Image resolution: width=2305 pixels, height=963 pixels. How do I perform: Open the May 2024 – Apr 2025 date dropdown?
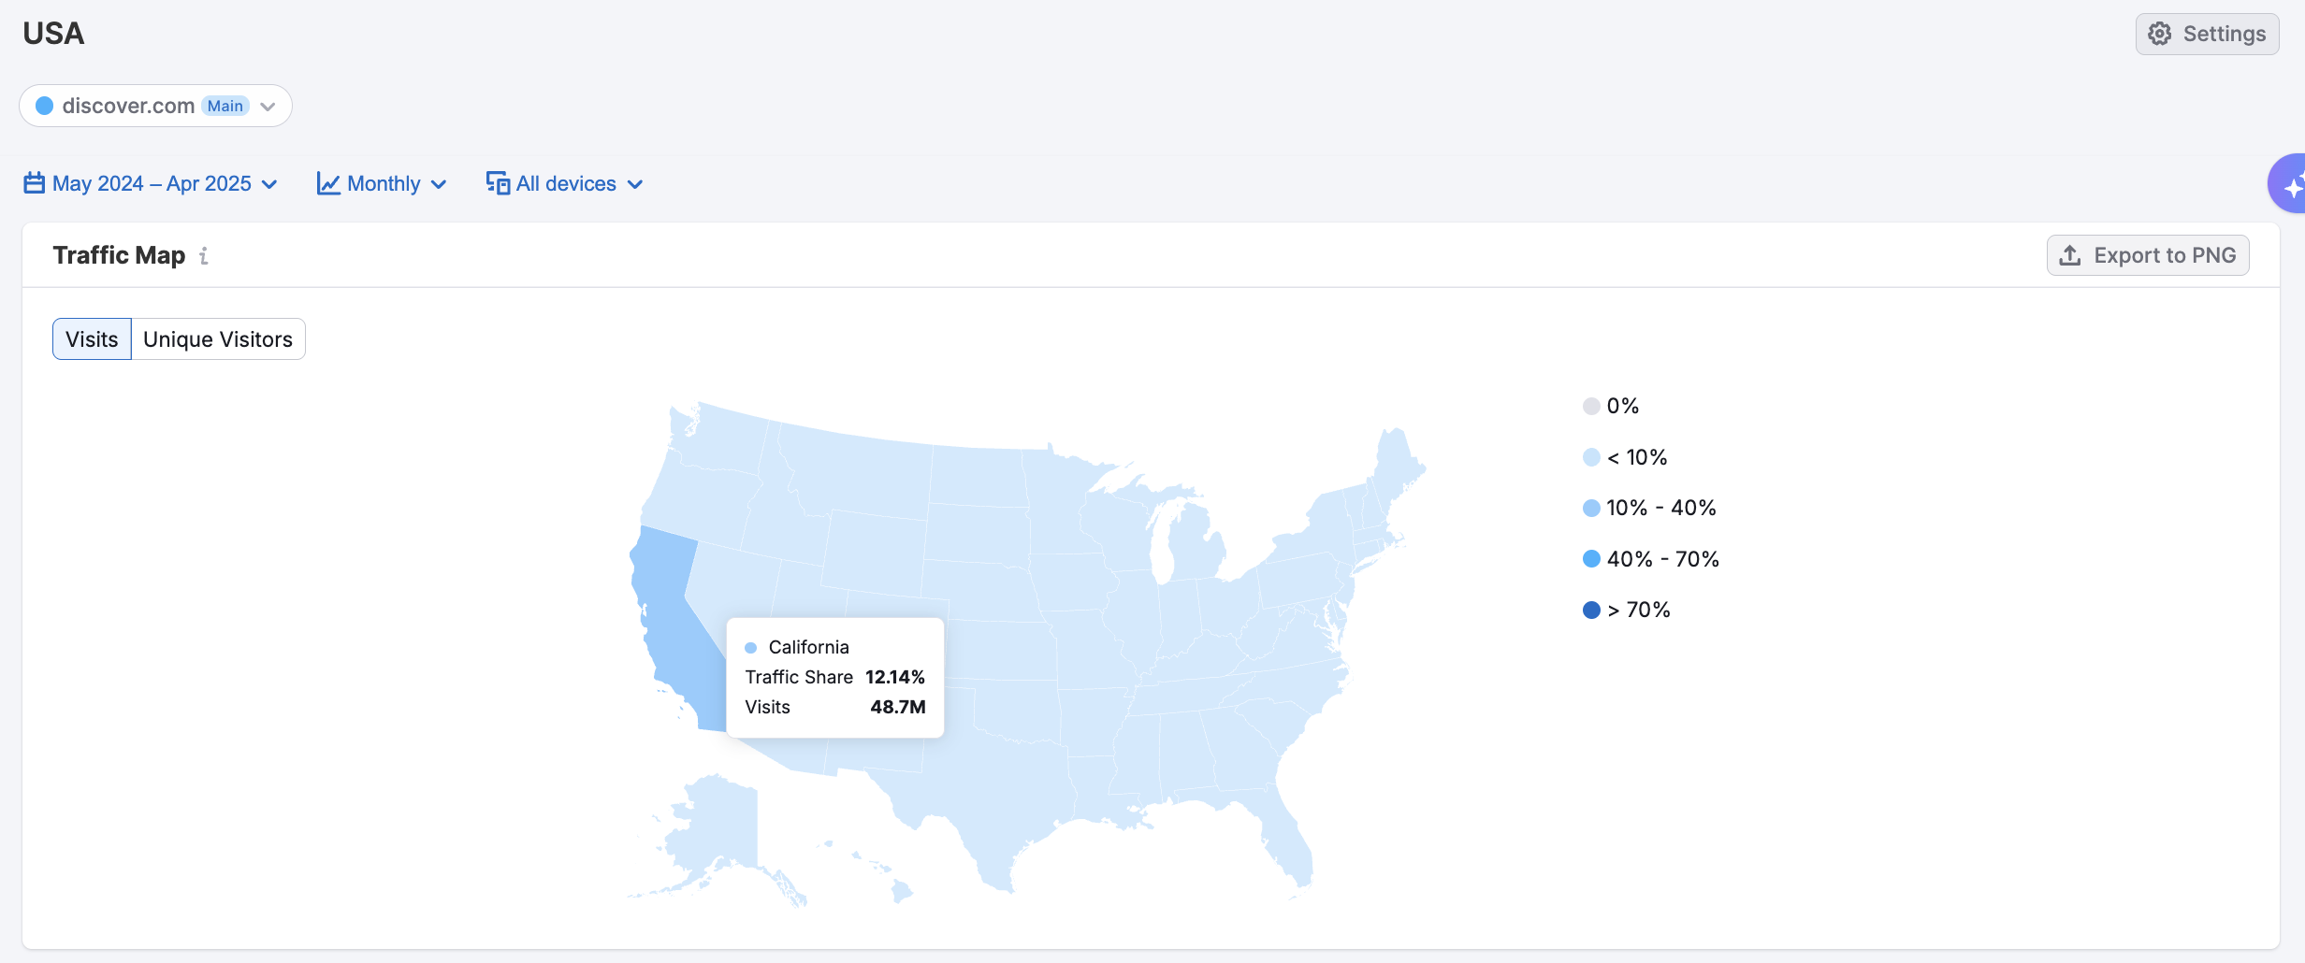tap(152, 183)
